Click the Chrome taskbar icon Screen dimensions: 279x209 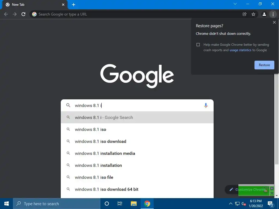click(x=147, y=204)
